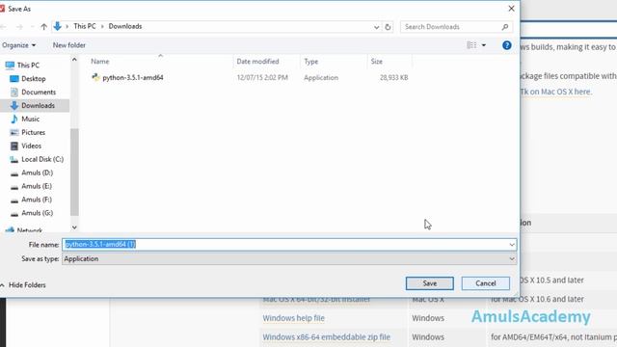Open the Tk on Mac OS X here link
This screenshot has width=617, height=347.
point(556,92)
